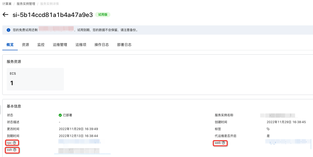Click the 试用版 badge
Viewport: 313px width, 157px height.
click(x=103, y=15)
